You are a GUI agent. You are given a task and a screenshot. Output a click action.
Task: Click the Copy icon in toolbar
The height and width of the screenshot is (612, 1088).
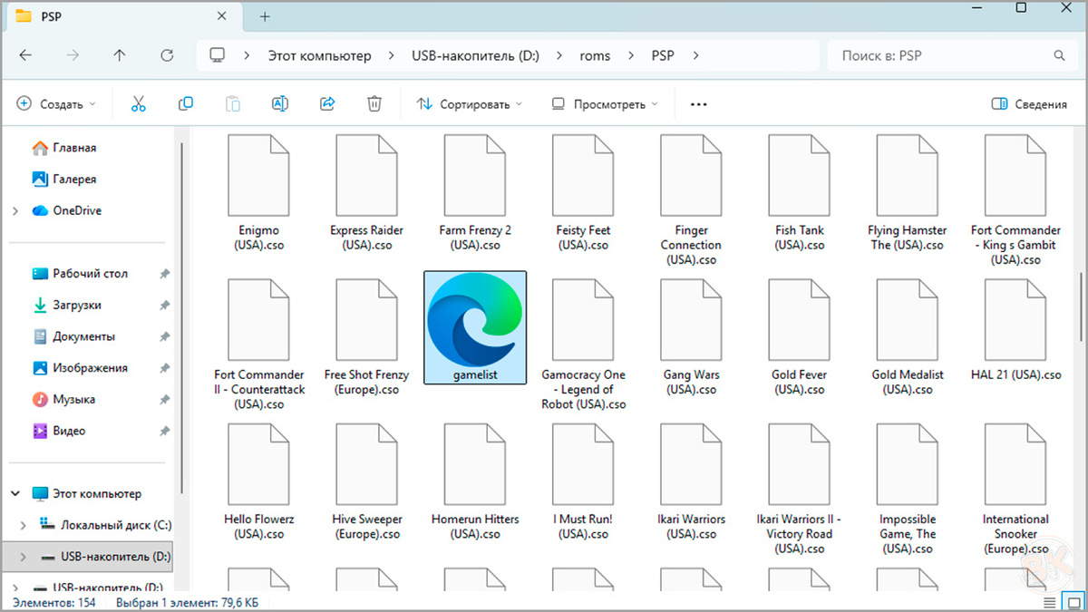pos(186,104)
